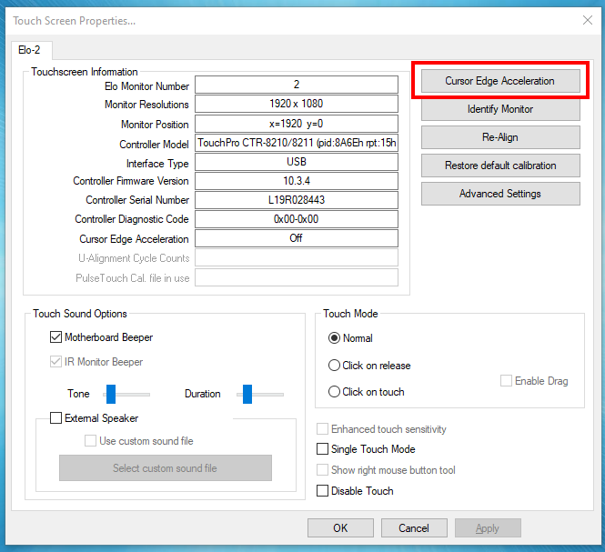Choose Click on touch mode

coord(334,392)
